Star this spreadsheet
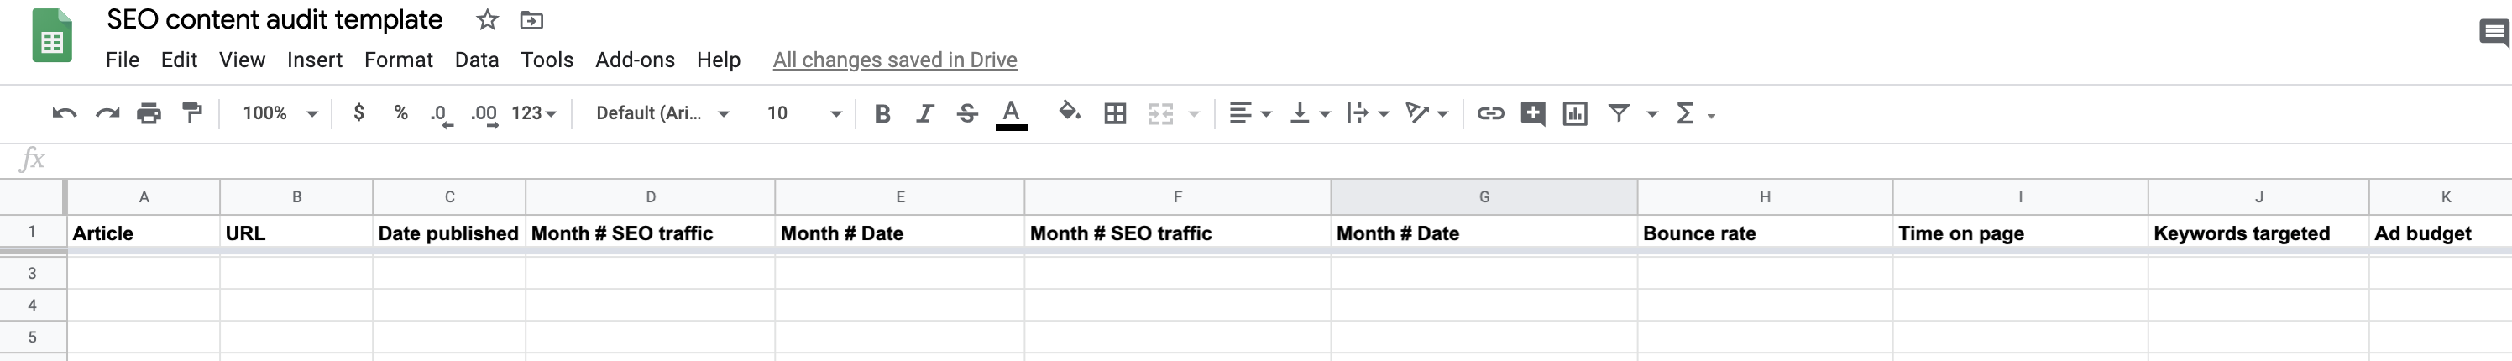Image resolution: width=2512 pixels, height=361 pixels. [488, 19]
